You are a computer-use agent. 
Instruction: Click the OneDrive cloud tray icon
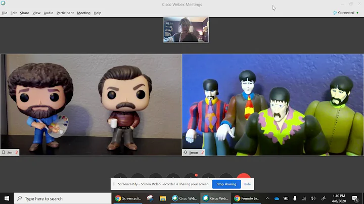tap(277, 198)
